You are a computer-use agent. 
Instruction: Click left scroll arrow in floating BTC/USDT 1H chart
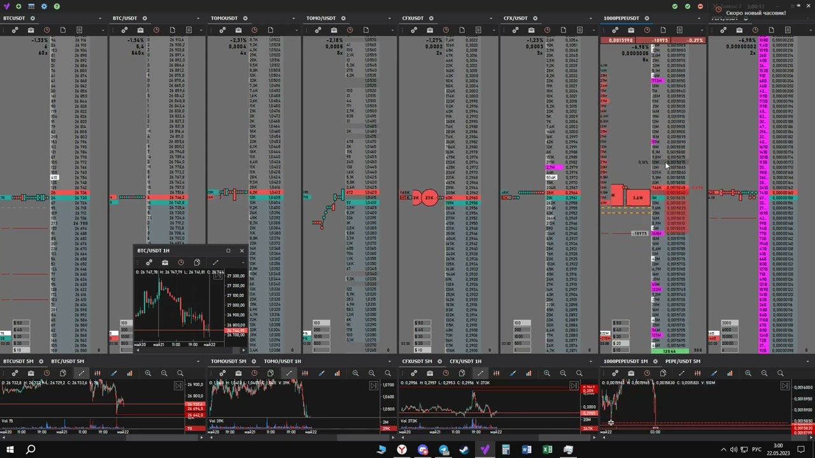138,350
